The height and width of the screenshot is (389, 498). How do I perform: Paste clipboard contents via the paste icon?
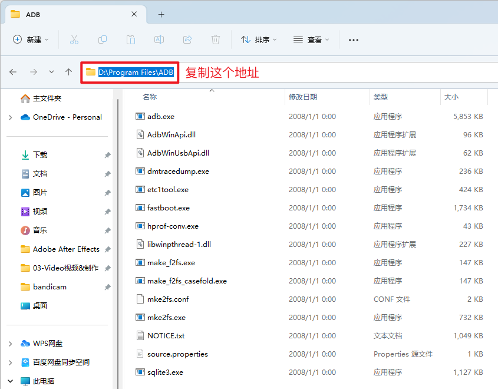tap(130, 39)
